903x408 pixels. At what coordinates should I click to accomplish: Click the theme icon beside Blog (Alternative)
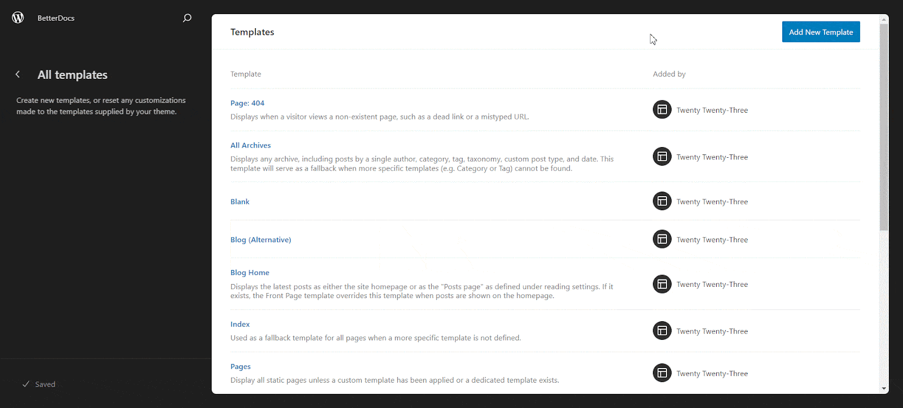[661, 239]
